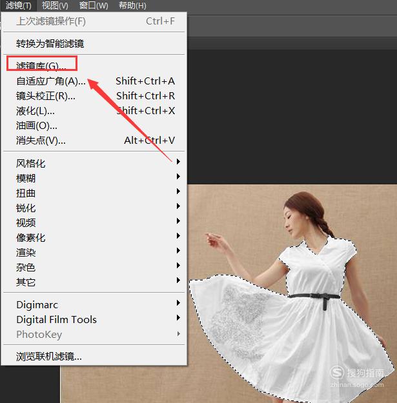This screenshot has width=397, height=403.
Task: Open the 帮助(H) menu
Action: pyautogui.click(x=132, y=5)
